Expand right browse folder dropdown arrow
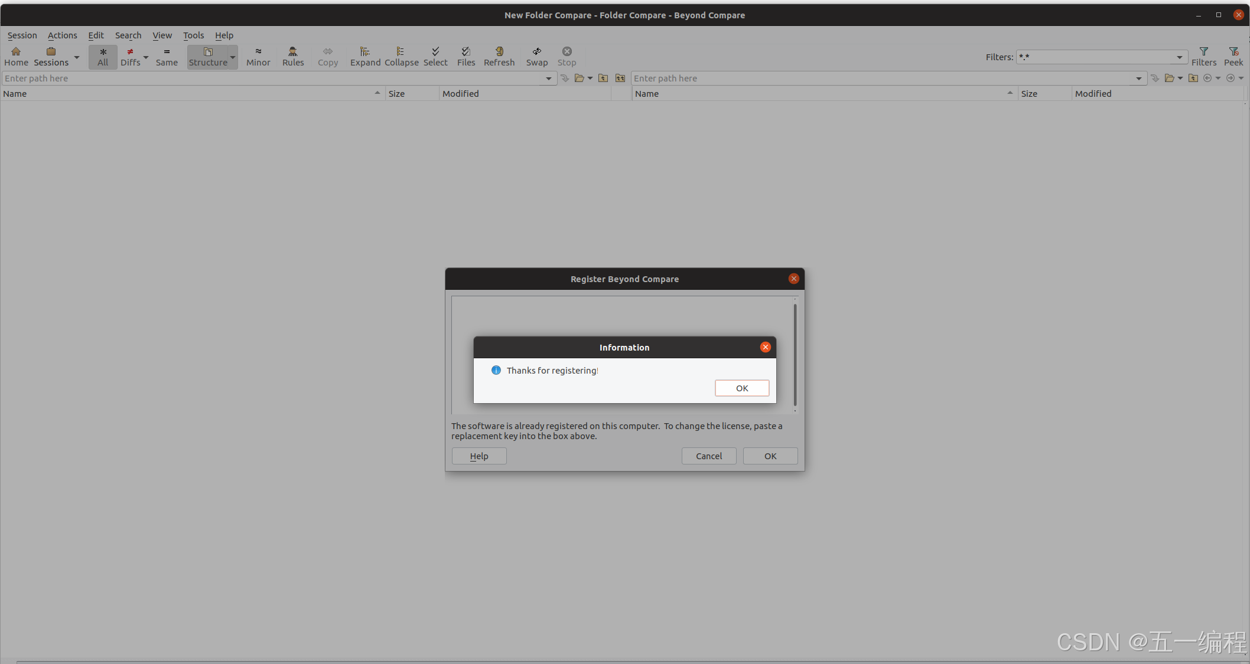 tap(1180, 78)
